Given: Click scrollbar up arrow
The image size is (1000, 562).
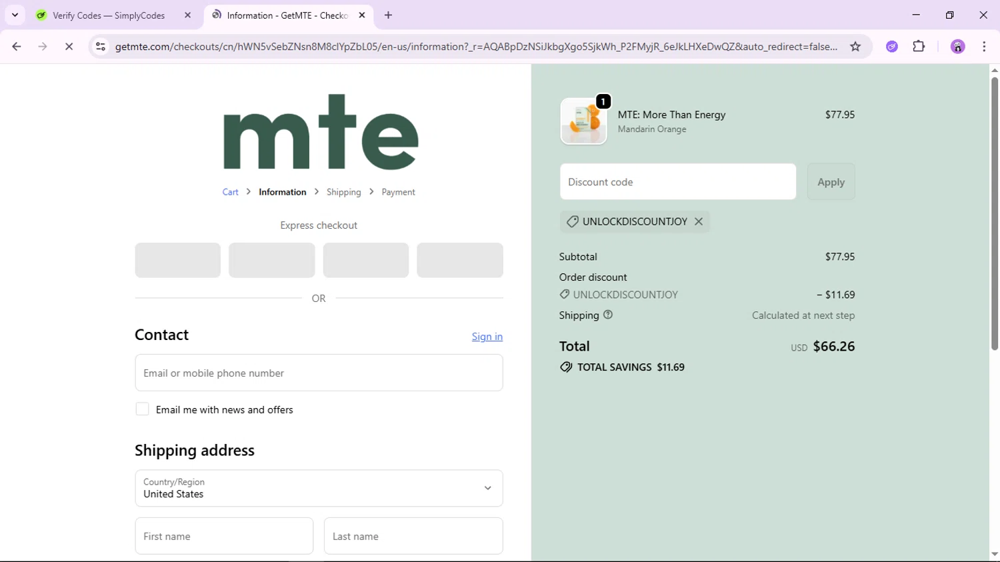Looking at the screenshot, I should [x=994, y=70].
